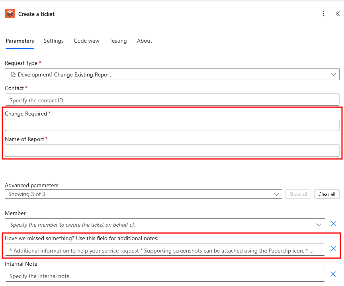Remove the Member parameter with X icon
Viewport: 344px width, 286px height.
coord(334,224)
